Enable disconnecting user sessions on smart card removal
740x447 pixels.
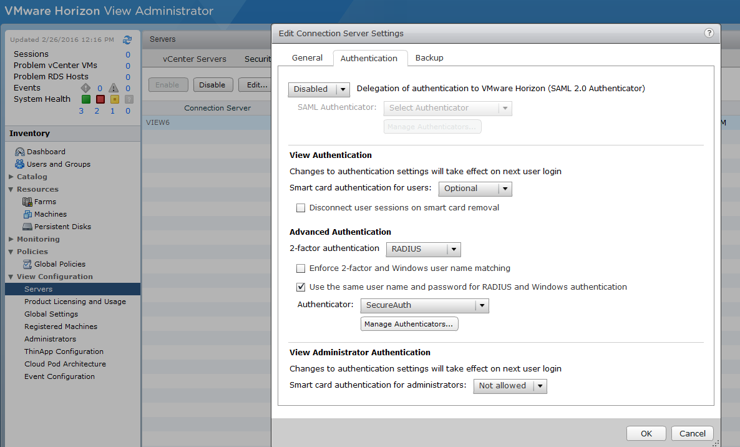[301, 208]
